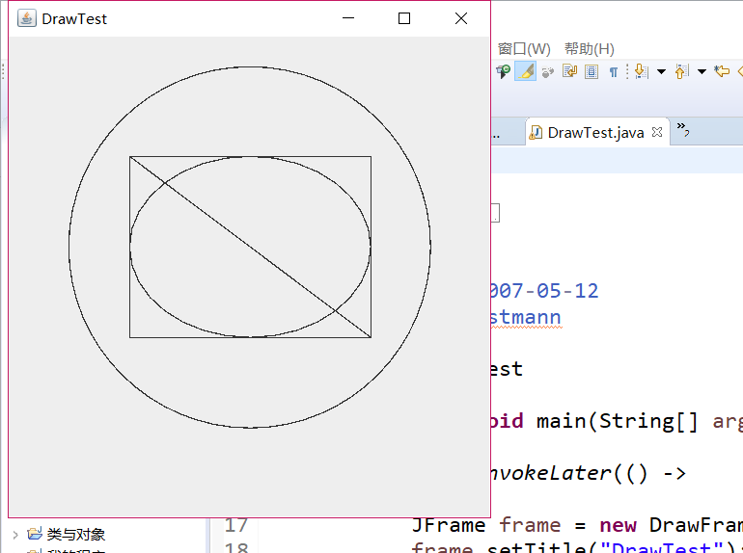Screen dimensions: 743x553
Task: Toggle Block Selection Mode icon
Action: tap(592, 72)
